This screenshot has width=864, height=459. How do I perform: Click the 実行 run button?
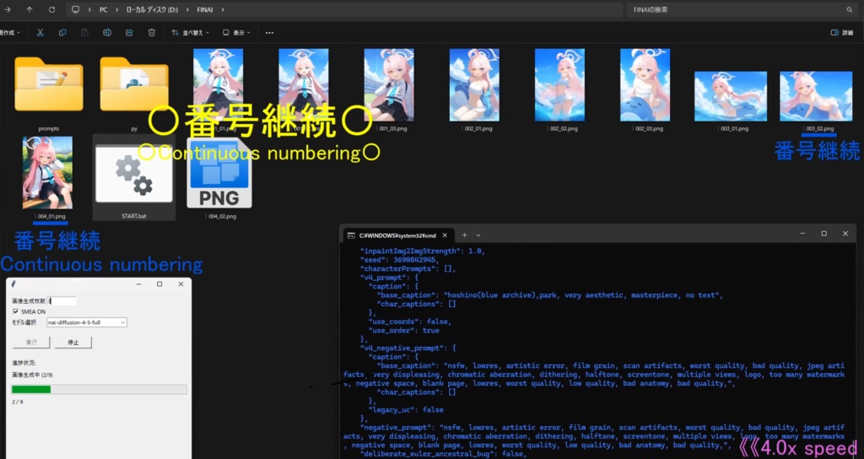click(31, 343)
